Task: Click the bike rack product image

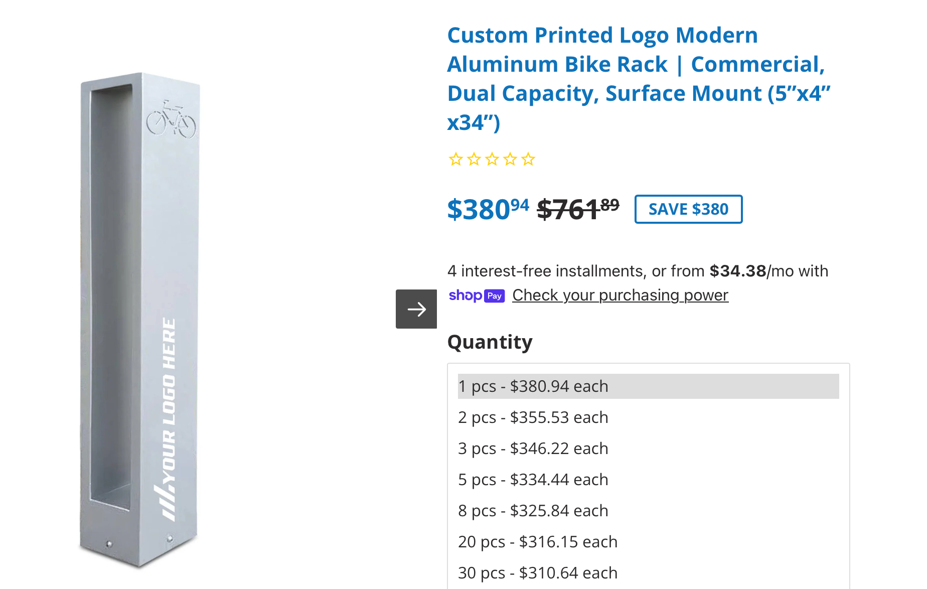Action: [139, 320]
